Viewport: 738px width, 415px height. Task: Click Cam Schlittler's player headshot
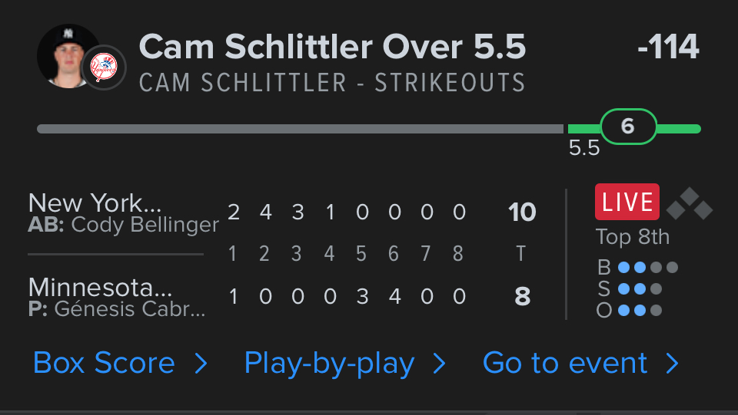[x=68, y=54]
